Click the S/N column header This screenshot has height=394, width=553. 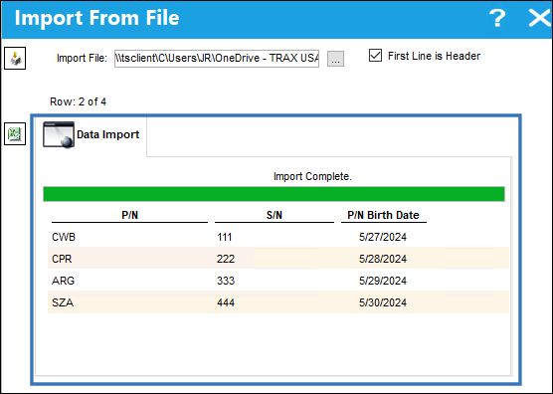275,215
